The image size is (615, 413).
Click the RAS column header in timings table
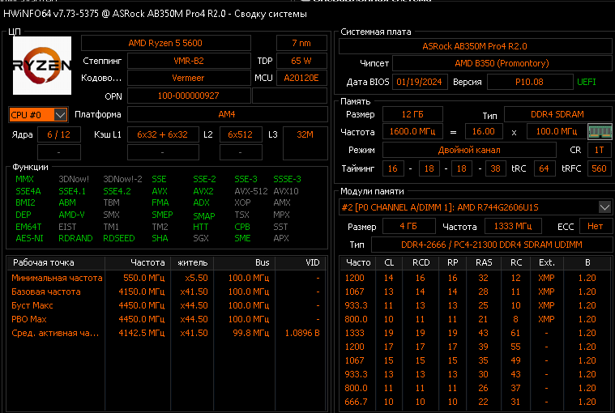(x=484, y=262)
